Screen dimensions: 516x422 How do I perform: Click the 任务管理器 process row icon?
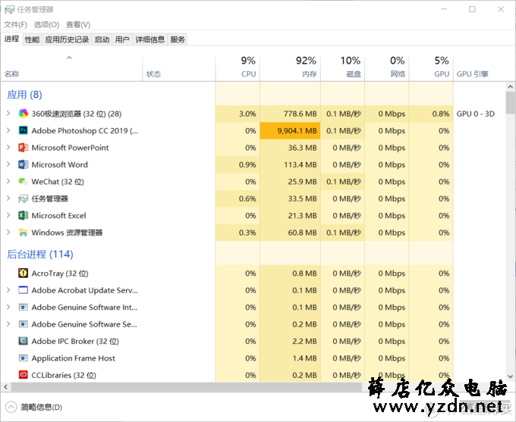23,198
